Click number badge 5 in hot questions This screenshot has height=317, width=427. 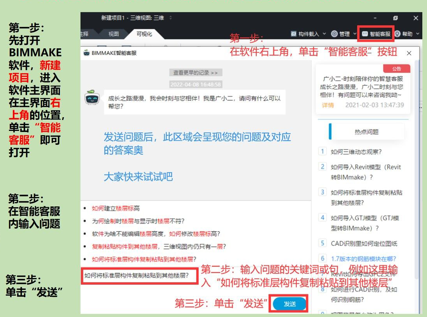322,243
